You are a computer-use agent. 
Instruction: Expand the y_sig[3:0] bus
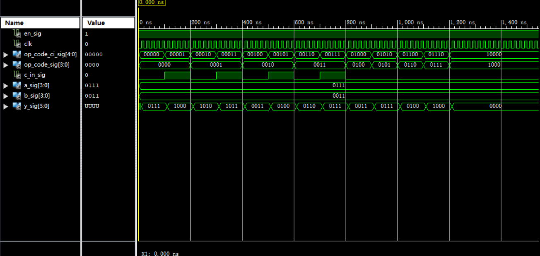pos(5,106)
